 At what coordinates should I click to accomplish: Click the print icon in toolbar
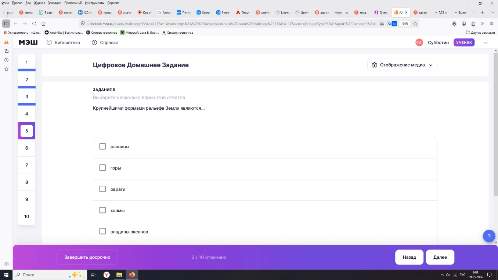454,23
